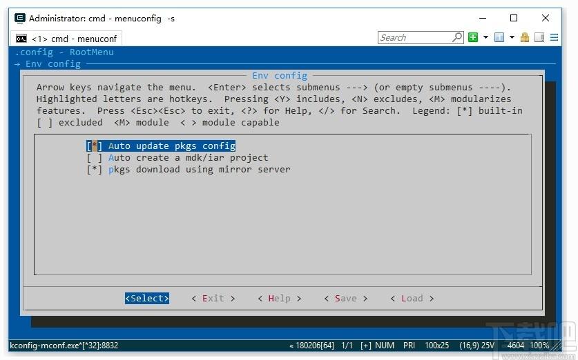Click the Help button
This screenshot has width=578, height=360.
click(x=280, y=298)
